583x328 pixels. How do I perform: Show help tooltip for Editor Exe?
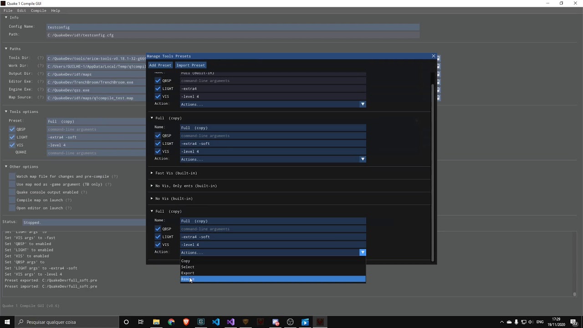click(41, 82)
